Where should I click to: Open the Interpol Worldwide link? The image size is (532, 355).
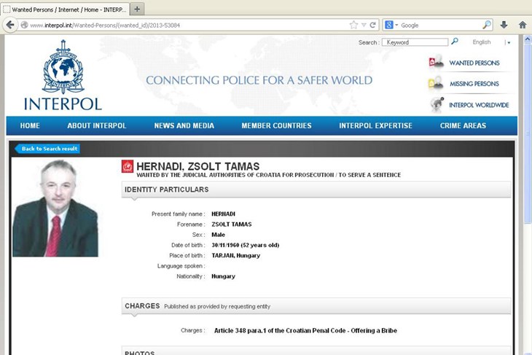click(x=479, y=105)
